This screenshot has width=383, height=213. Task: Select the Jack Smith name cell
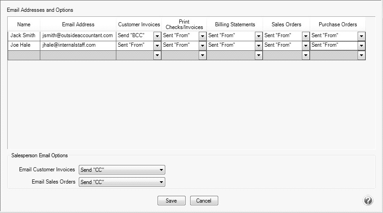[x=24, y=35]
